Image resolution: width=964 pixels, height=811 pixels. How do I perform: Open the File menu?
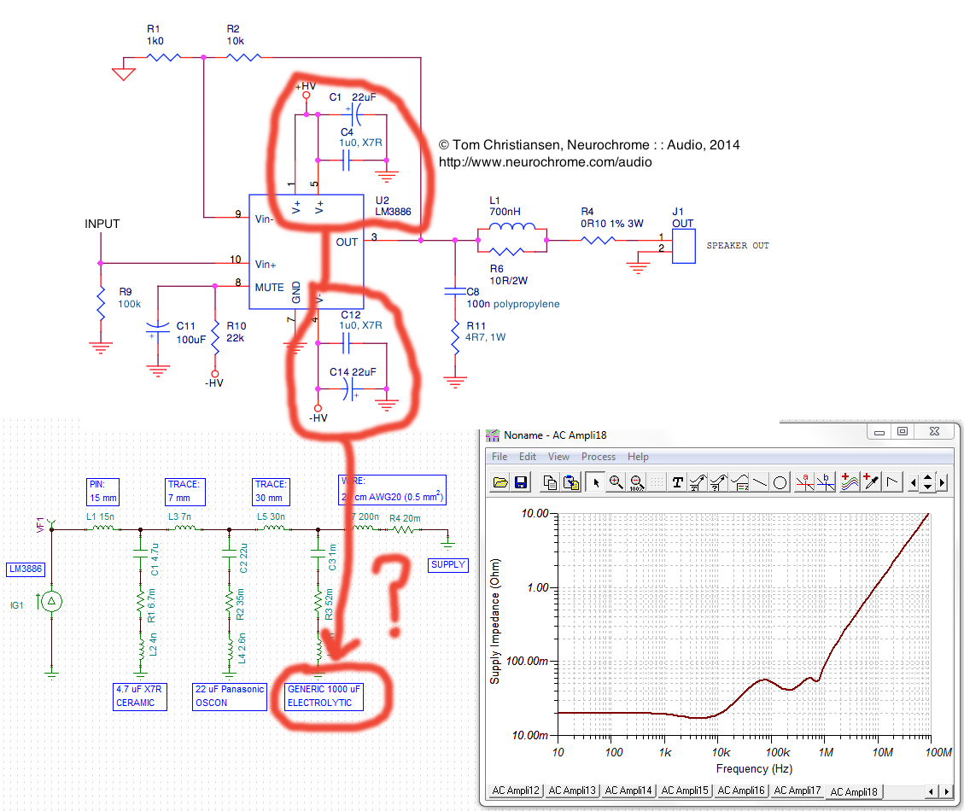click(500, 457)
